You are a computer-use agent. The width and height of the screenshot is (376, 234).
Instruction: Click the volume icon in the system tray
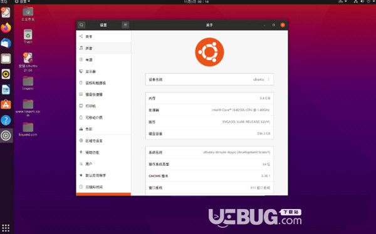(x=362, y=1)
